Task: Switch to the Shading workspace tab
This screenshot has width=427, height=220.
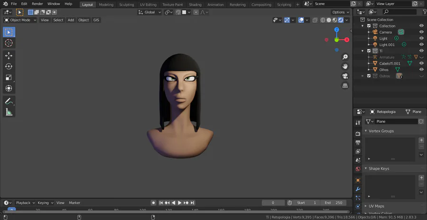Action: coord(195,5)
